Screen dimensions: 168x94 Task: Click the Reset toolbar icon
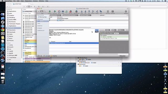click(59, 12)
